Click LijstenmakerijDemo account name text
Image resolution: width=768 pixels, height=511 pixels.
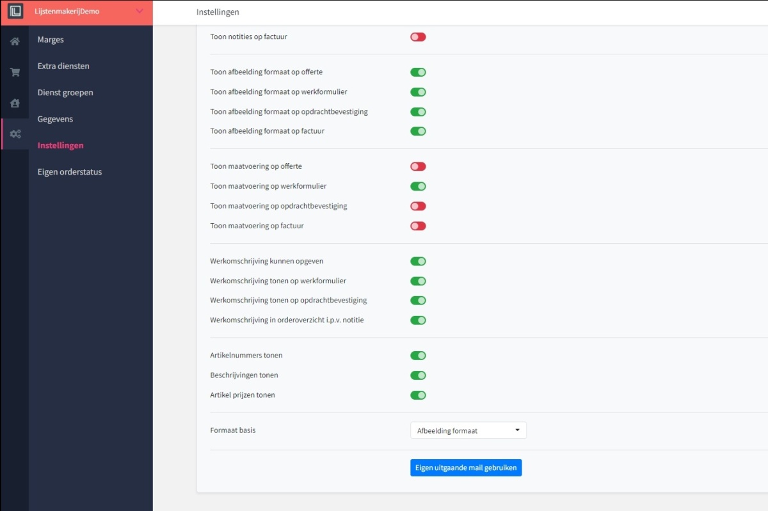coord(67,12)
